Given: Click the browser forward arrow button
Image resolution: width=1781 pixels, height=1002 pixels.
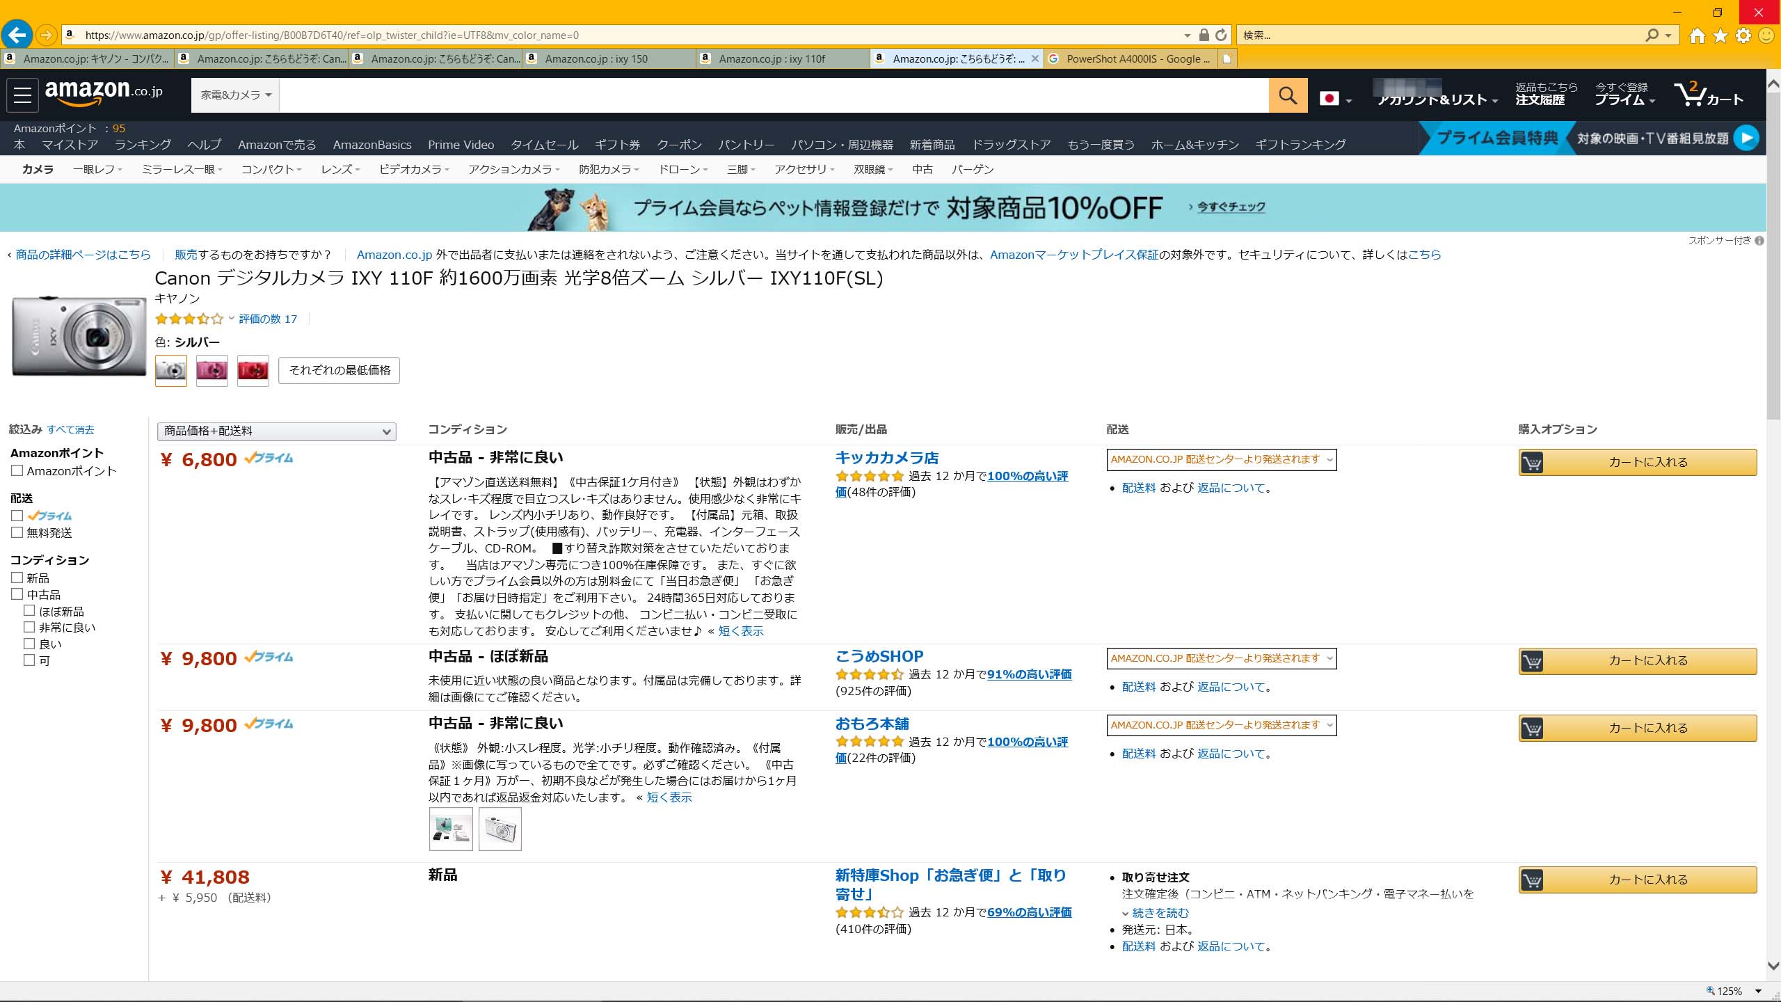Looking at the screenshot, I should [46, 34].
